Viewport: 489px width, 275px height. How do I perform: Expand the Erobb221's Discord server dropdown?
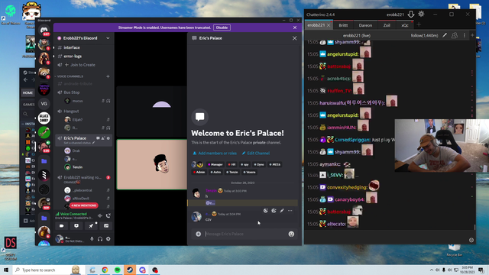pyautogui.click(x=108, y=38)
